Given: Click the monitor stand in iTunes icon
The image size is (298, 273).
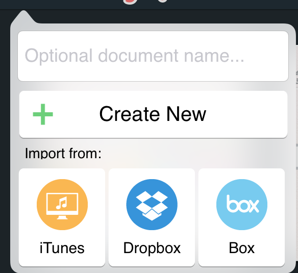Looking at the screenshot, I should tap(62, 217).
